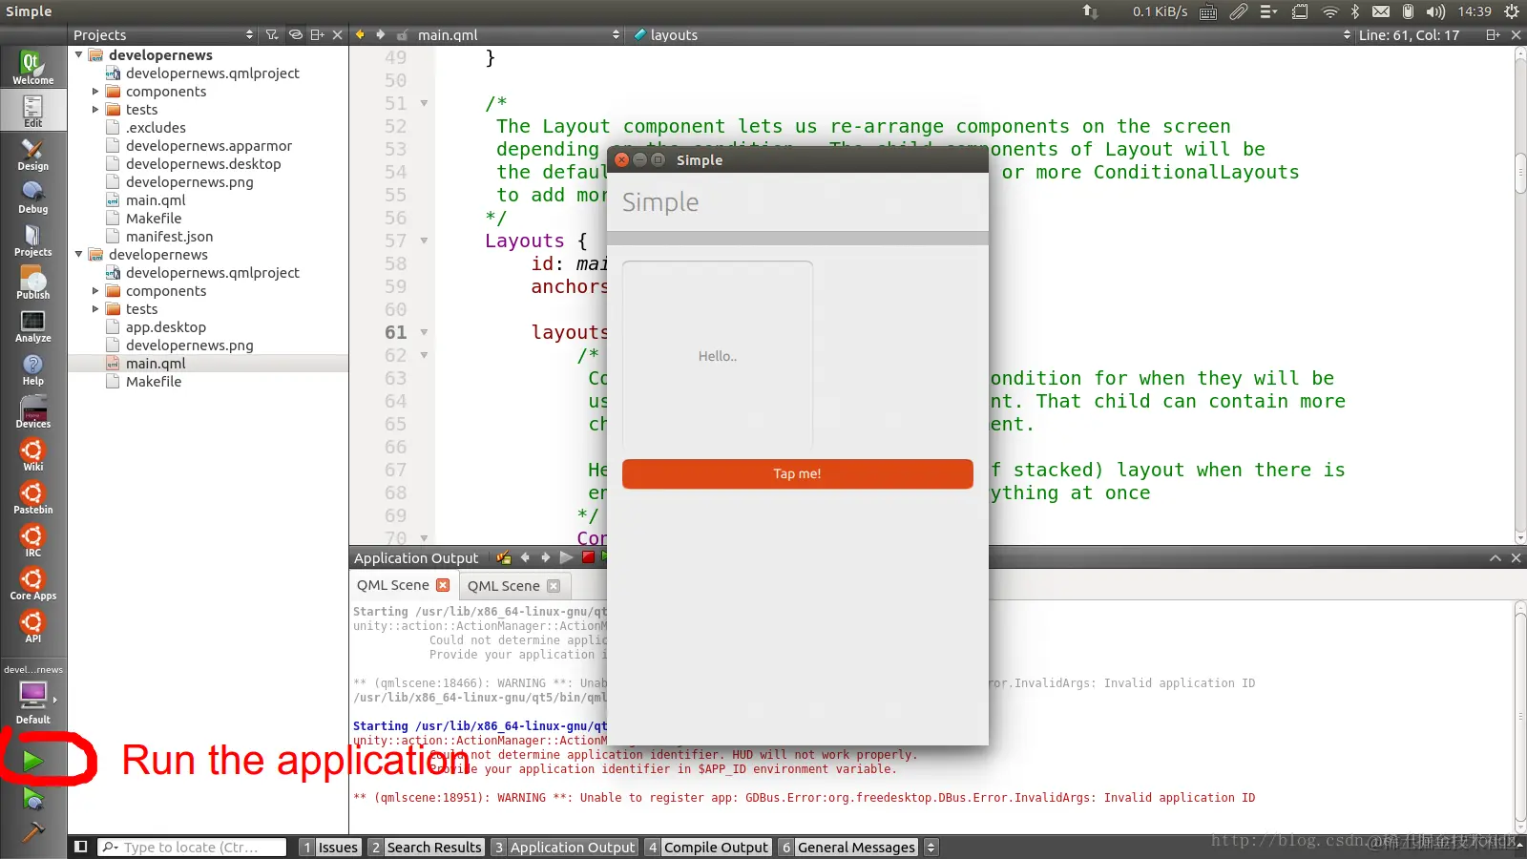Screen dimensions: 1527x859
Task: Open manifest.json in the project tree
Action: coord(169,237)
